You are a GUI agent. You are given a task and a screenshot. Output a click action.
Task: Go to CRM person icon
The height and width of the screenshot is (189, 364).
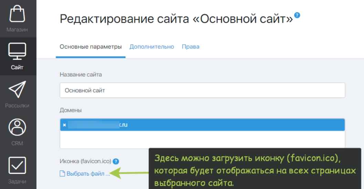(x=17, y=127)
